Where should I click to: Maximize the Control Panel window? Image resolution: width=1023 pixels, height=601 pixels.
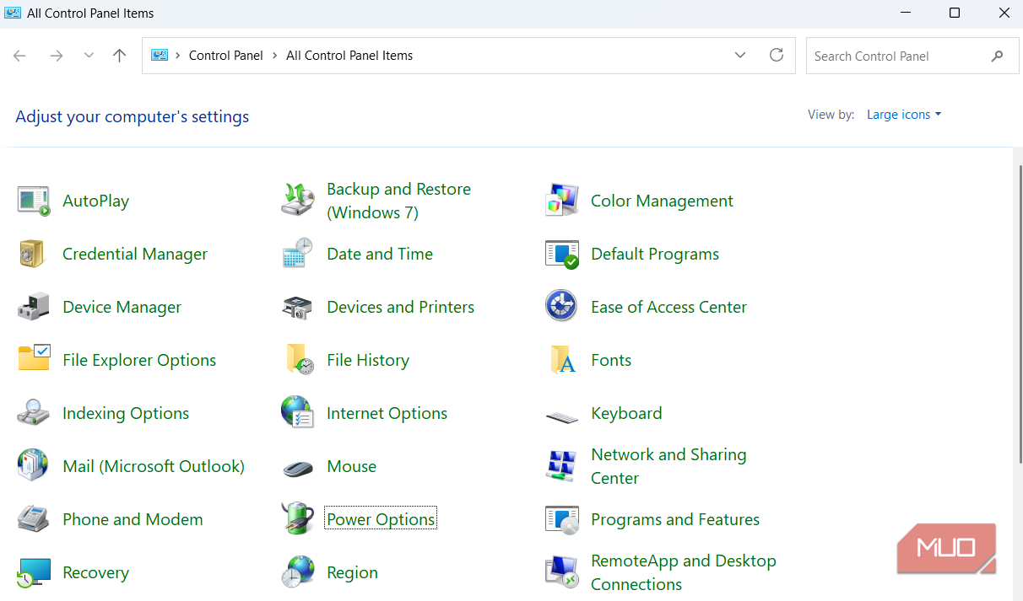coord(955,13)
